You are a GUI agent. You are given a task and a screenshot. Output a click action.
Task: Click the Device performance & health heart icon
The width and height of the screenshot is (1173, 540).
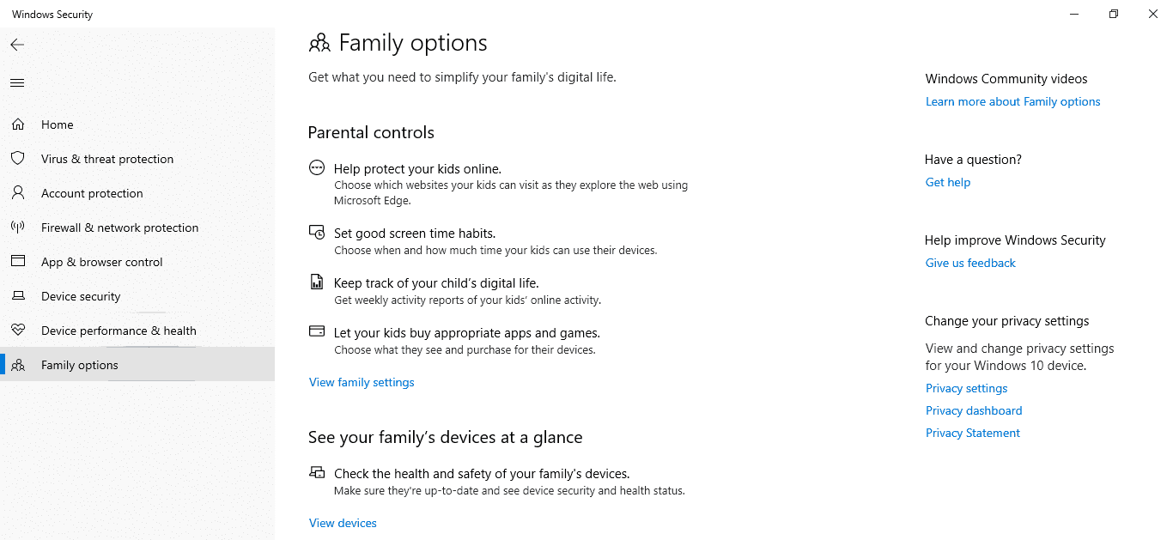(x=18, y=330)
